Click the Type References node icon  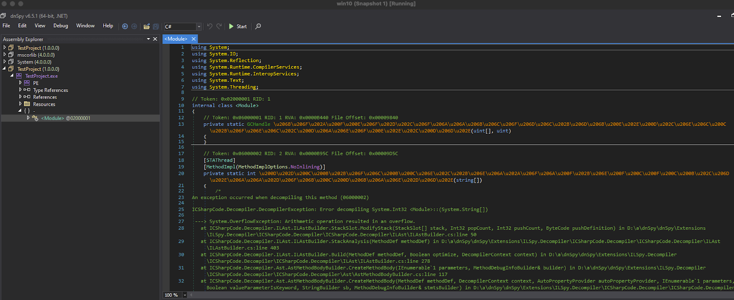[x=27, y=90]
